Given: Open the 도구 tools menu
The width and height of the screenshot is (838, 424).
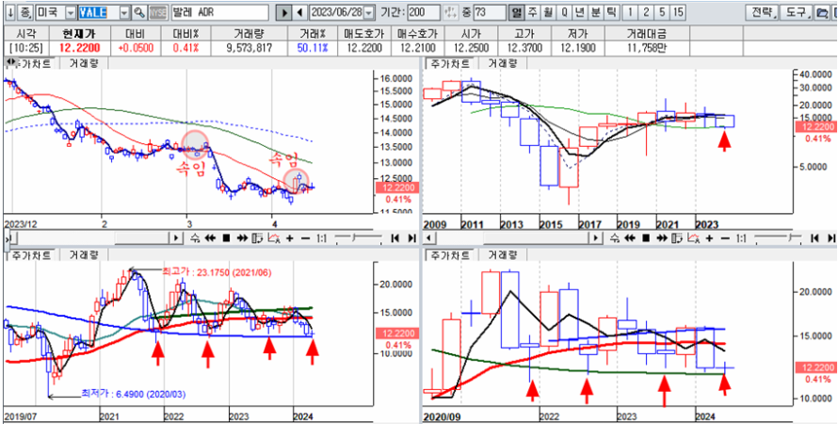Looking at the screenshot, I should pyautogui.click(x=797, y=12).
